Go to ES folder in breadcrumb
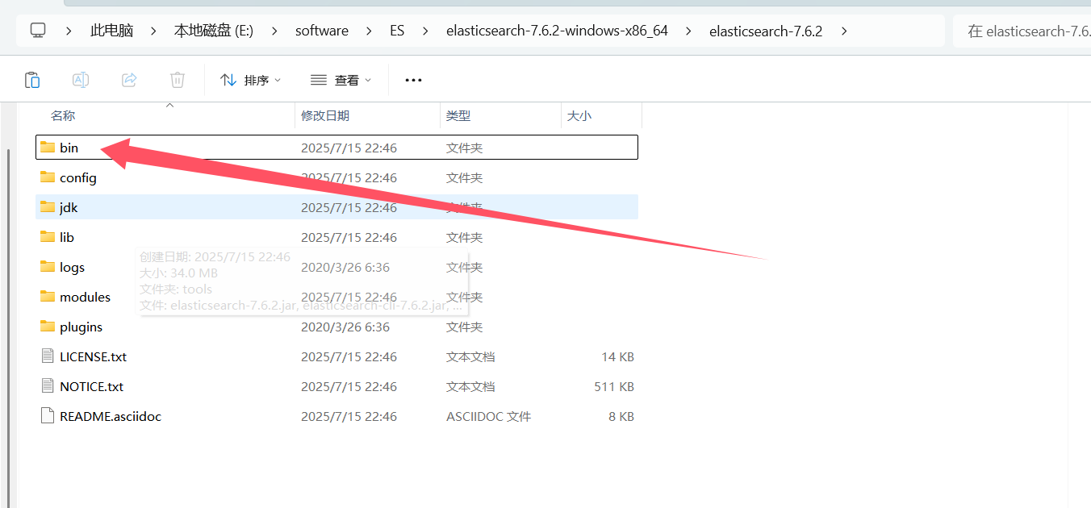The width and height of the screenshot is (1091, 508). pyautogui.click(x=397, y=31)
